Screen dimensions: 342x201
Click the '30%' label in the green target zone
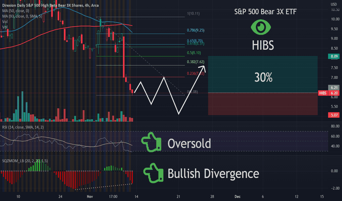[263, 77]
